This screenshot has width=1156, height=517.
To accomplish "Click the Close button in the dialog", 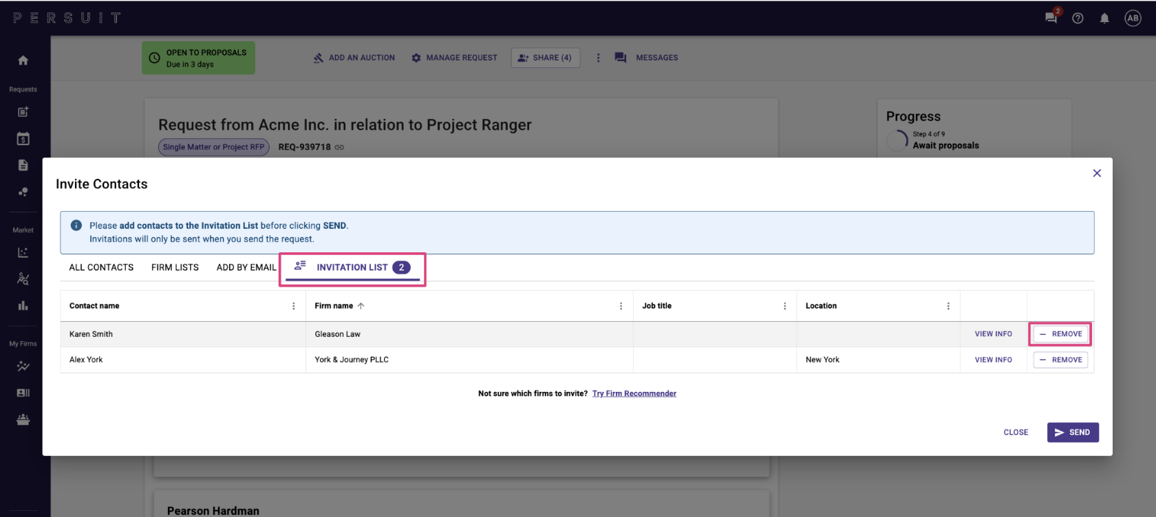I will point(1016,432).
